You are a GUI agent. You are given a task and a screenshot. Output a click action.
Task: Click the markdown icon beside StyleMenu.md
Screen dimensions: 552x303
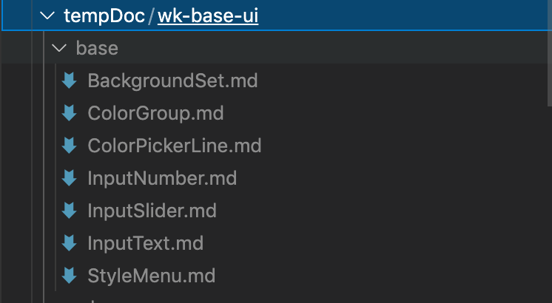69,276
